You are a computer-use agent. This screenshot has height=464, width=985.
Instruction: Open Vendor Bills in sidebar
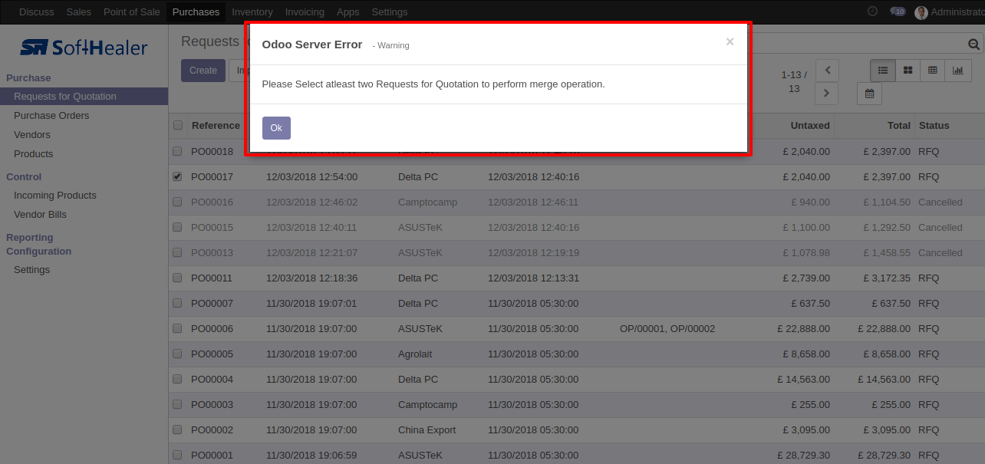pos(40,214)
